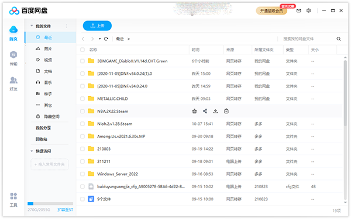Collapse the 我的文件 section arrow
351x219 pixels.
[32, 26]
